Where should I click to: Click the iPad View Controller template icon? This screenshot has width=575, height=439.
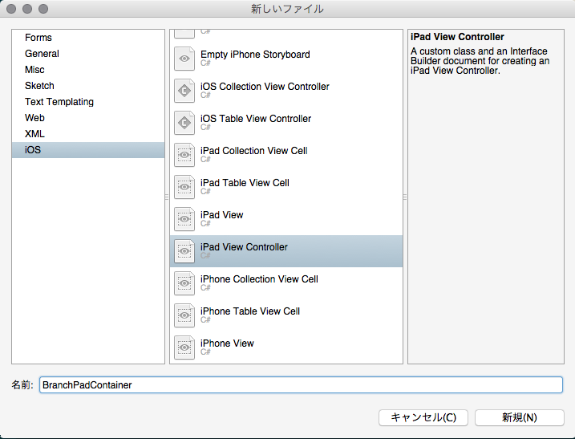[184, 251]
